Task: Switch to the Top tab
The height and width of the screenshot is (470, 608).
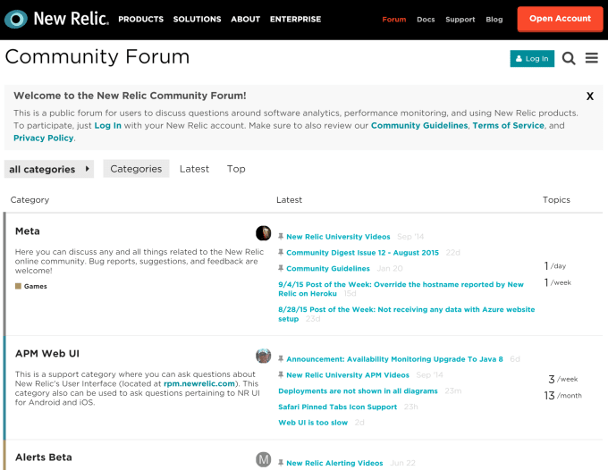Action: pyautogui.click(x=236, y=169)
